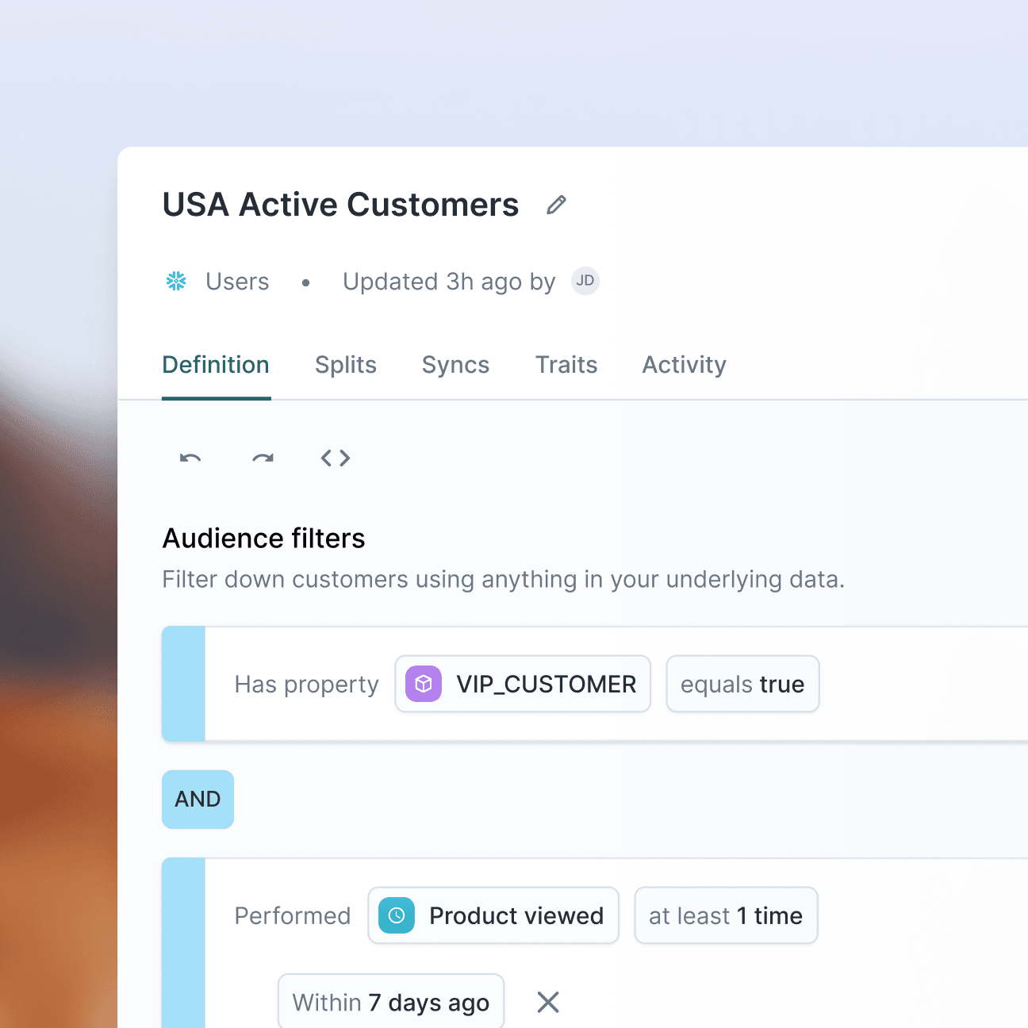The image size is (1028, 1028).
Task: Click the JD avatar badge
Action: pos(585,281)
